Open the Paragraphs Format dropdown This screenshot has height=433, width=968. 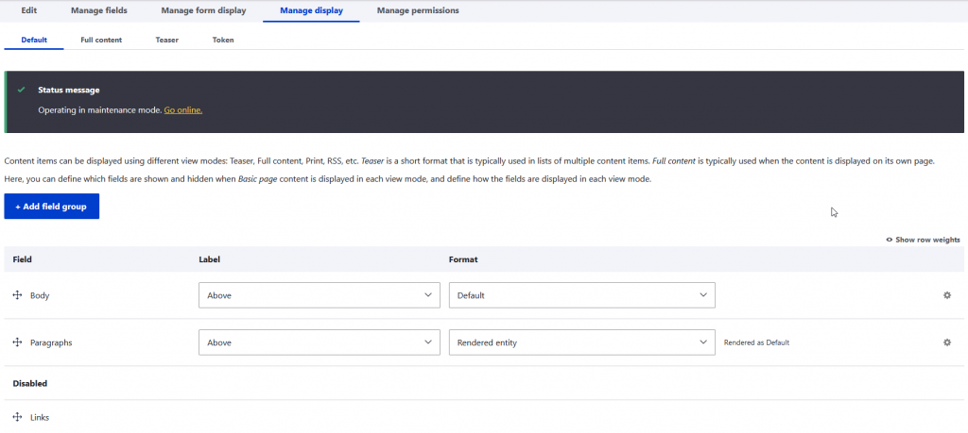pyautogui.click(x=581, y=342)
